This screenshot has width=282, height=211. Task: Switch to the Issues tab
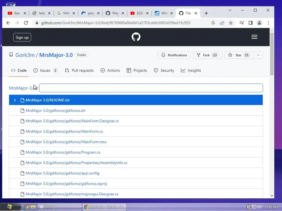[45, 70]
